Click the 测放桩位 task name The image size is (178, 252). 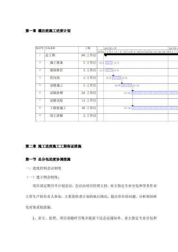pyautogui.click(x=56, y=70)
